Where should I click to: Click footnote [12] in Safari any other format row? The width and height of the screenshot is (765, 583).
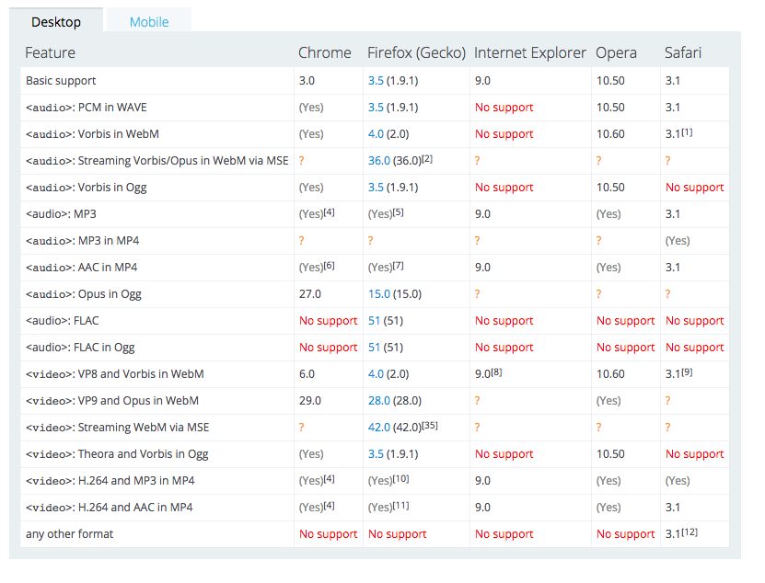[690, 532]
